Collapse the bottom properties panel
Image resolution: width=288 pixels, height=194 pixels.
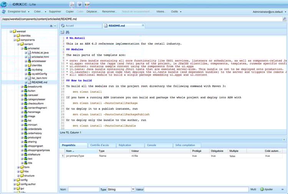click(x=284, y=139)
